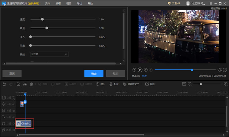This screenshot has height=137, width=229.
Task: Enter fullscreen preview mode
Action: coord(225,70)
